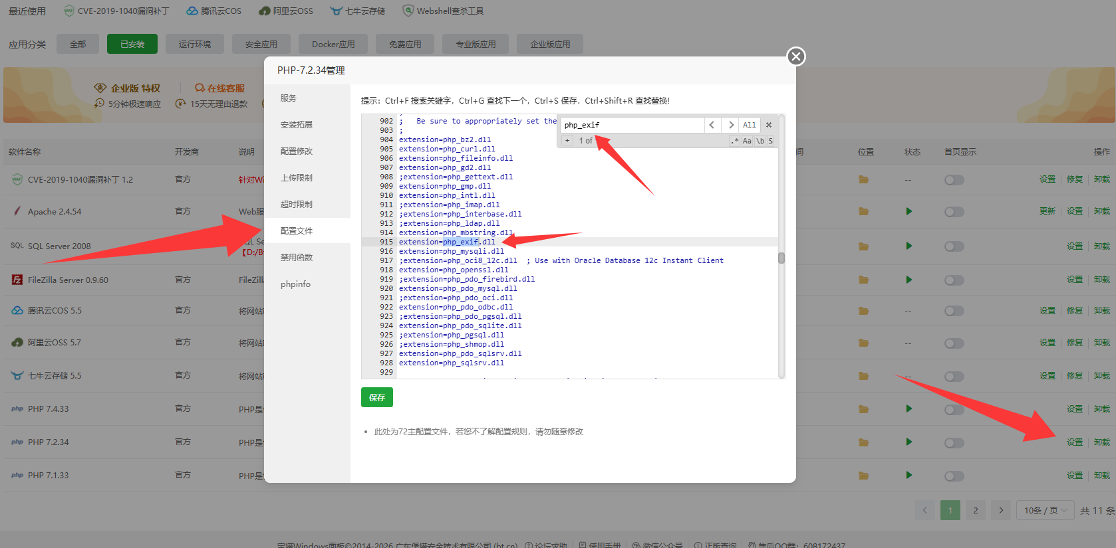Open recently used 阿里云OSS
The height and width of the screenshot is (548, 1116).
pos(285,11)
